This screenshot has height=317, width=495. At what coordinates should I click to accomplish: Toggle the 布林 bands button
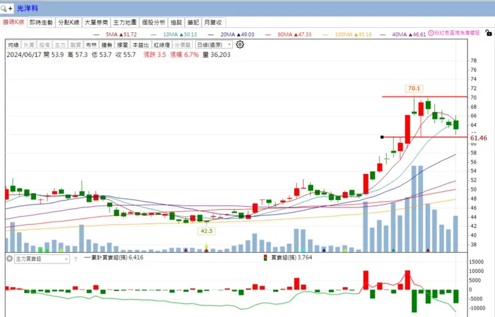click(x=91, y=45)
